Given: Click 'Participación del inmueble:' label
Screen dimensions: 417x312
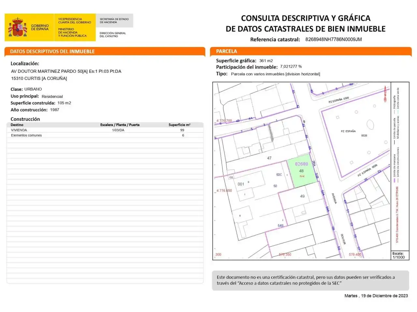Looking at the screenshot, I should [x=247, y=67].
